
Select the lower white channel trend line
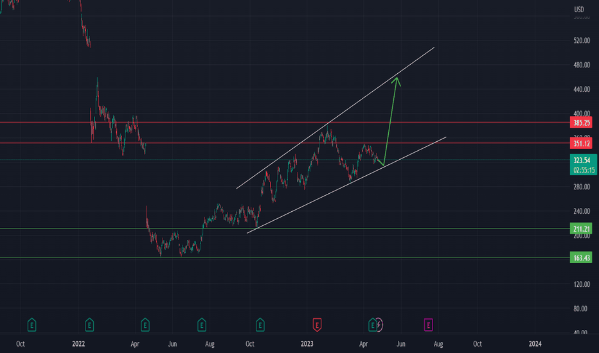pyautogui.click(x=346, y=185)
